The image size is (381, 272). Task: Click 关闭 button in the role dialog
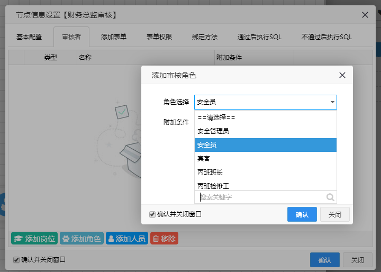pyautogui.click(x=335, y=214)
